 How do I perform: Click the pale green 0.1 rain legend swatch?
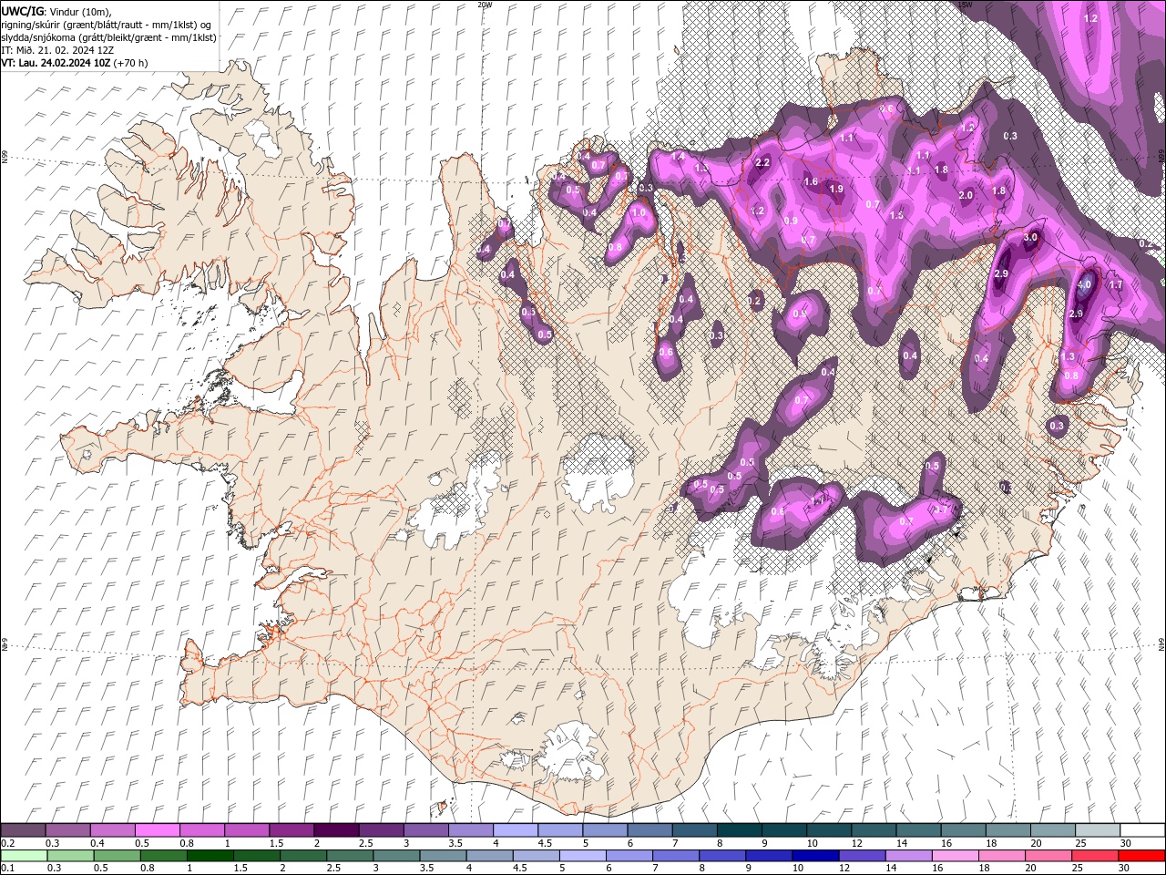[x=24, y=856]
